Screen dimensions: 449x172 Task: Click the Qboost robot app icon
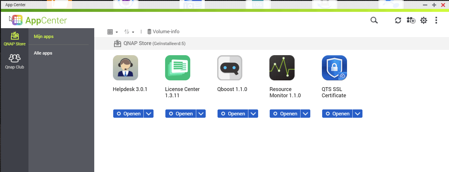(230, 68)
